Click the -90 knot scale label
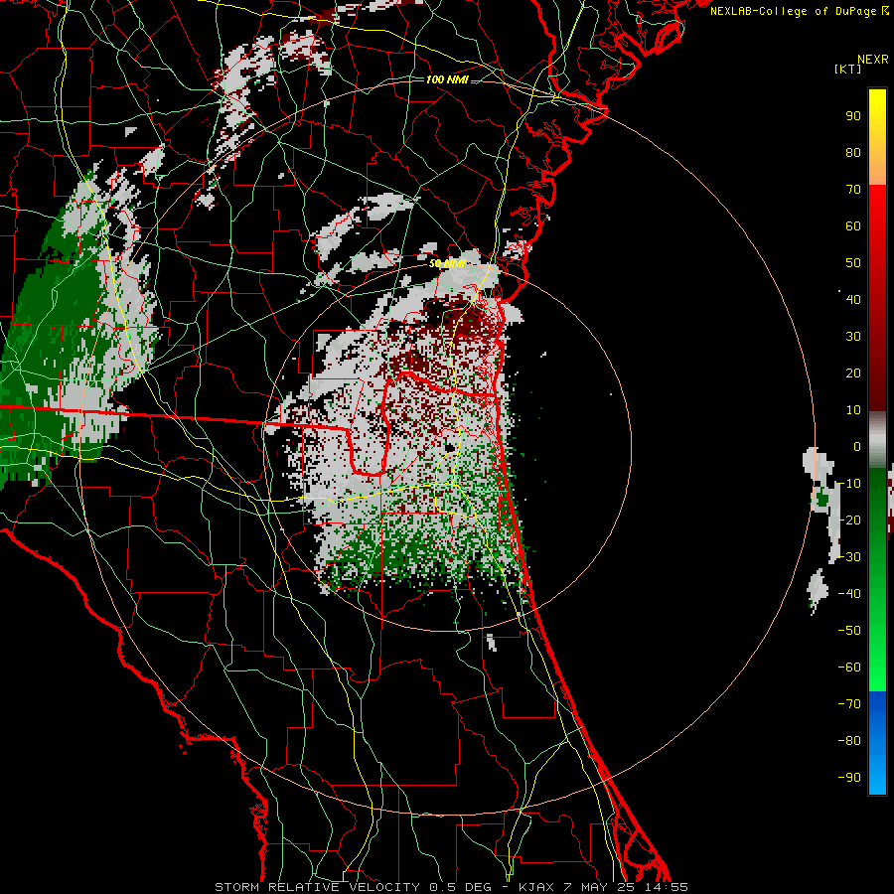 click(849, 778)
